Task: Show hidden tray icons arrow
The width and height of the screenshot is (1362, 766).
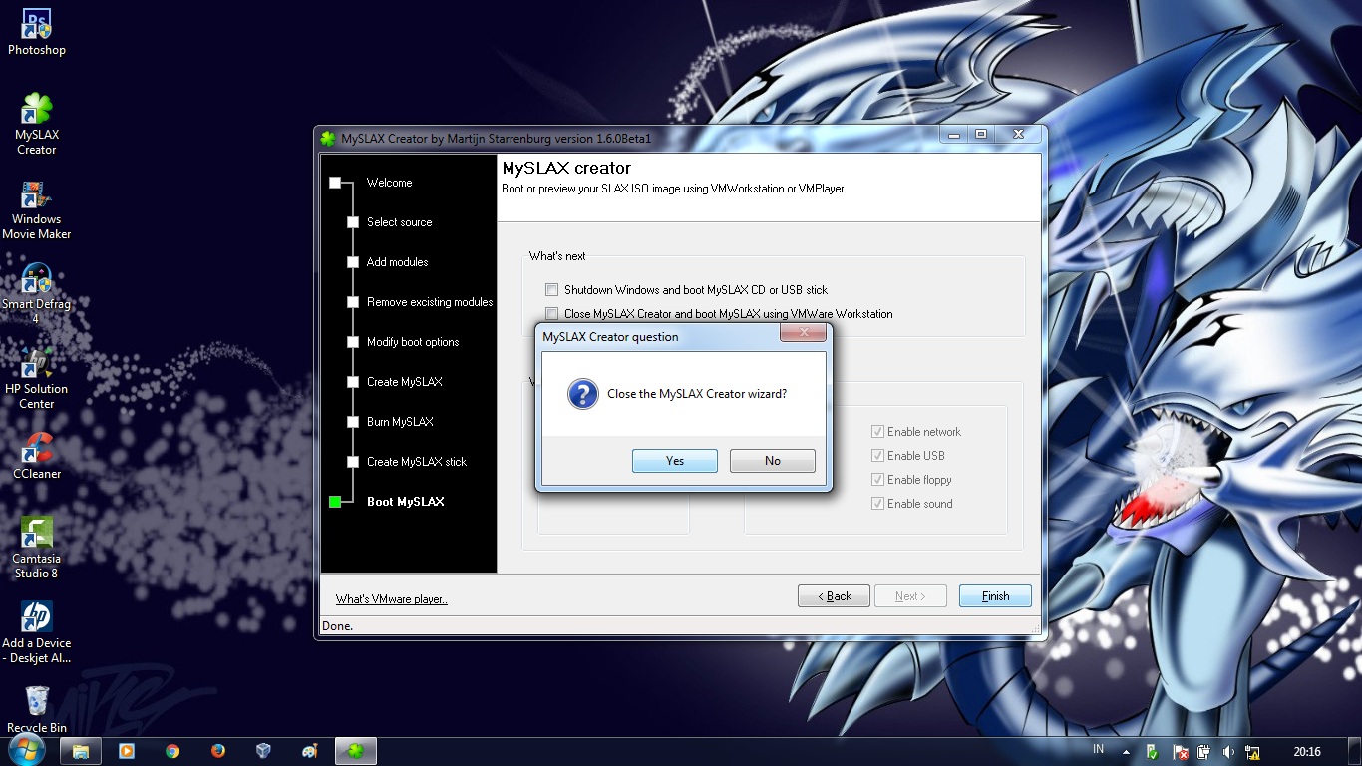Action: (x=1126, y=752)
